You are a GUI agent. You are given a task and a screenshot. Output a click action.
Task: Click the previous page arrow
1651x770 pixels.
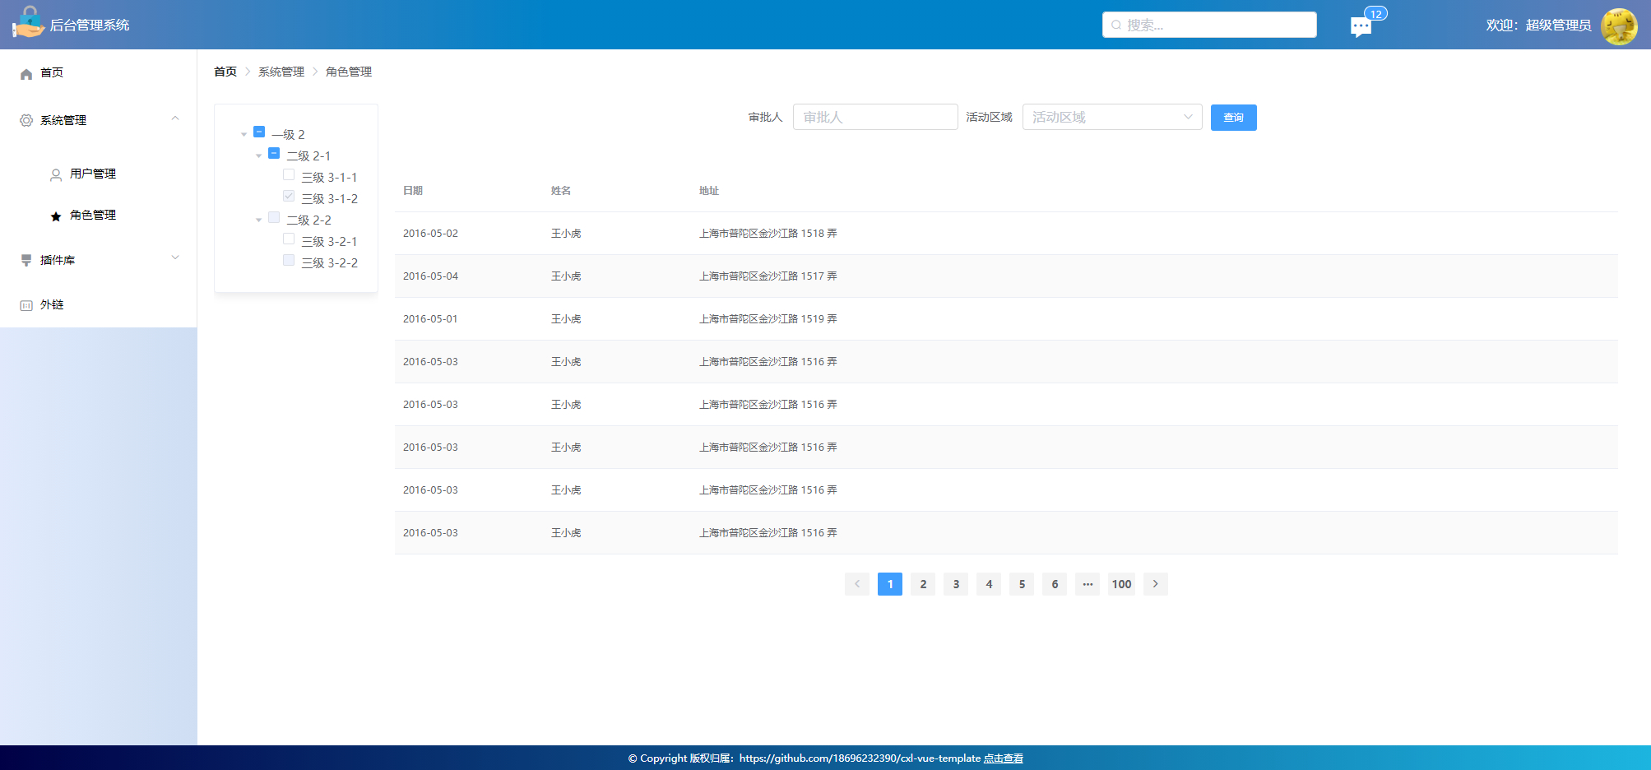coord(856,584)
